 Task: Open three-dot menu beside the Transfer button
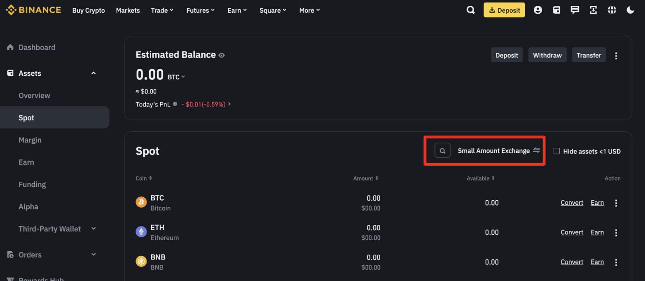(616, 56)
